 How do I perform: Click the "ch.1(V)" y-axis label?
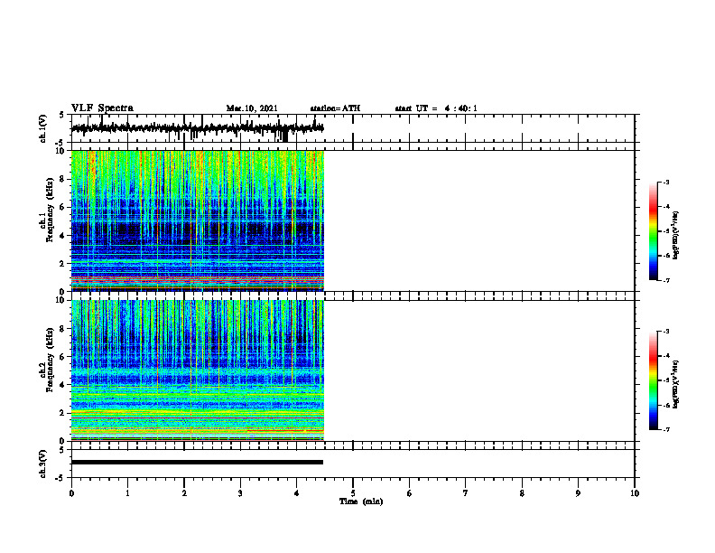point(43,128)
